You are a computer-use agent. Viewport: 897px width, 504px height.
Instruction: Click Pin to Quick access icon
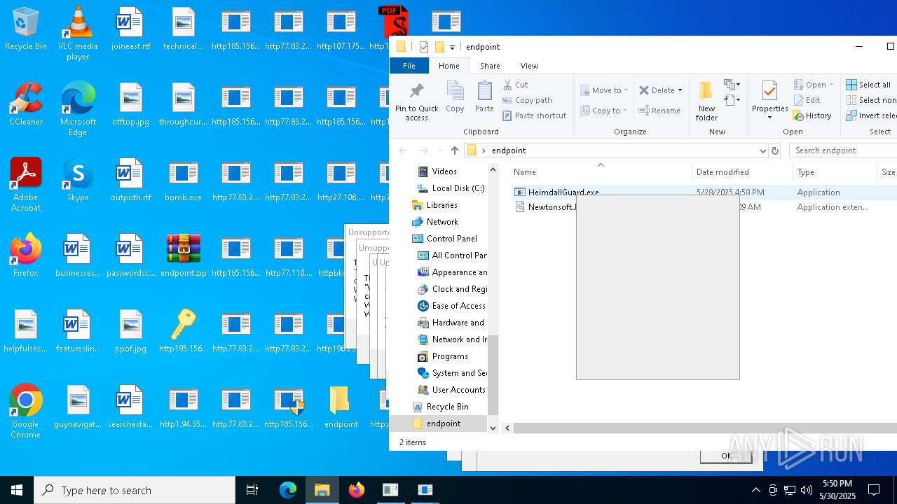pos(416,101)
